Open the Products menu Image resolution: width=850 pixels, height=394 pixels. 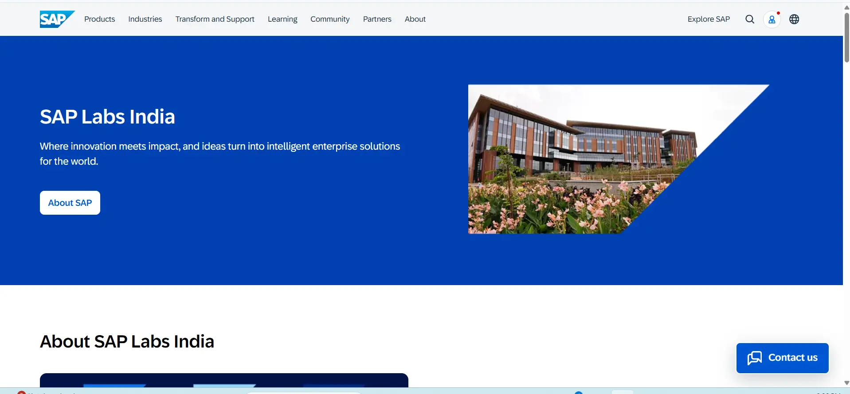[x=100, y=19]
